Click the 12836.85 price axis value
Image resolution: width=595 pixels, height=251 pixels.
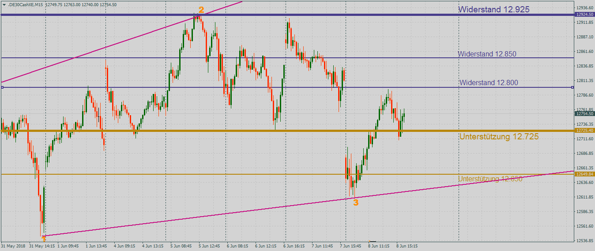584,66
